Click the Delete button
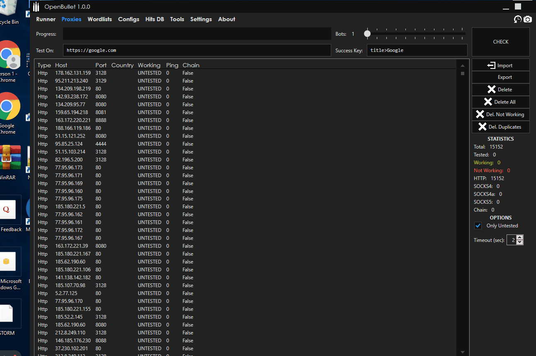This screenshot has width=536, height=356. [x=500, y=90]
